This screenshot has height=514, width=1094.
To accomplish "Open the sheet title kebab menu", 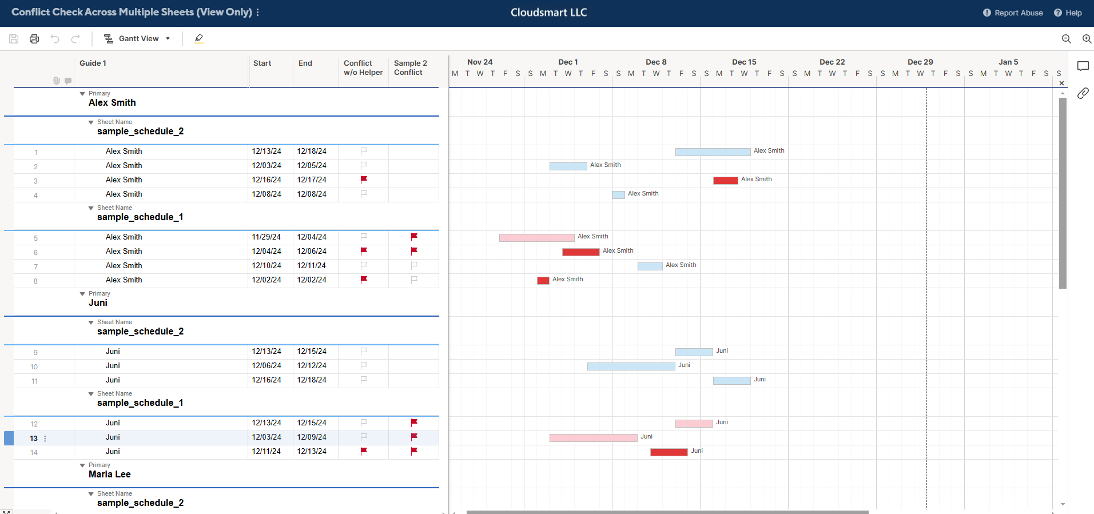I will click(x=258, y=12).
